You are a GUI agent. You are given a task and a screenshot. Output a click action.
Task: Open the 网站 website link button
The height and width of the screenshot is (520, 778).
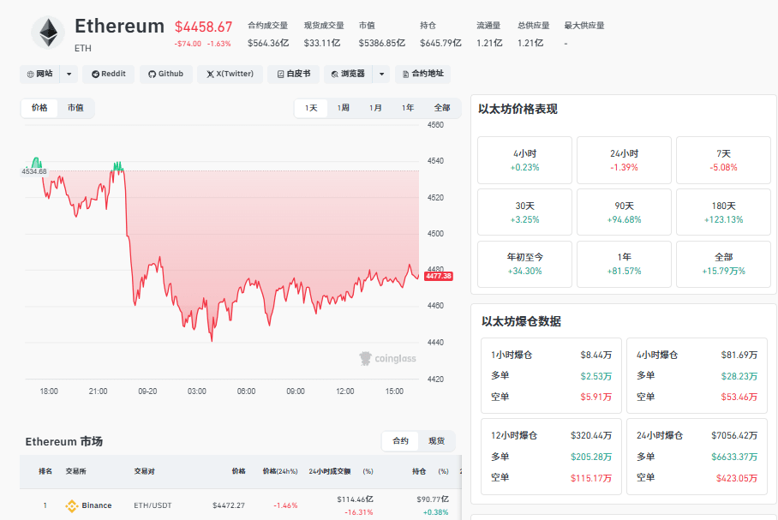pos(40,74)
